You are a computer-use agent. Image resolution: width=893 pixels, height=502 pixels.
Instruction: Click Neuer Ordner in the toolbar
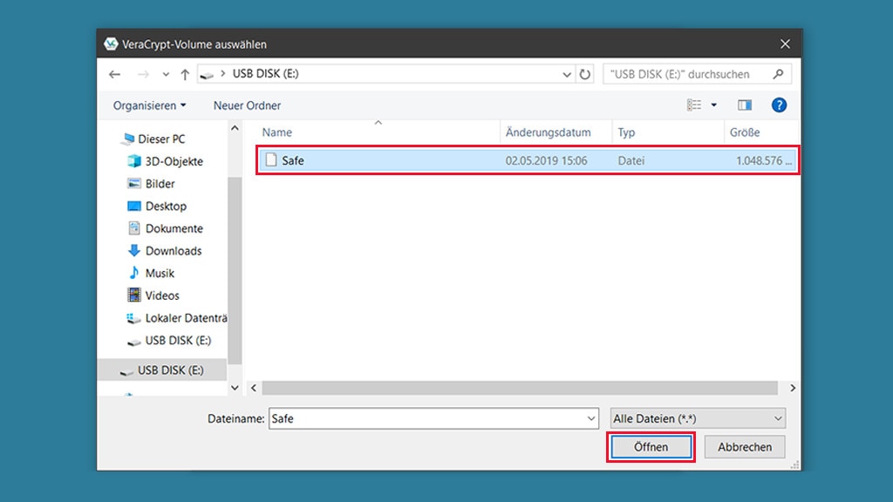click(x=247, y=105)
